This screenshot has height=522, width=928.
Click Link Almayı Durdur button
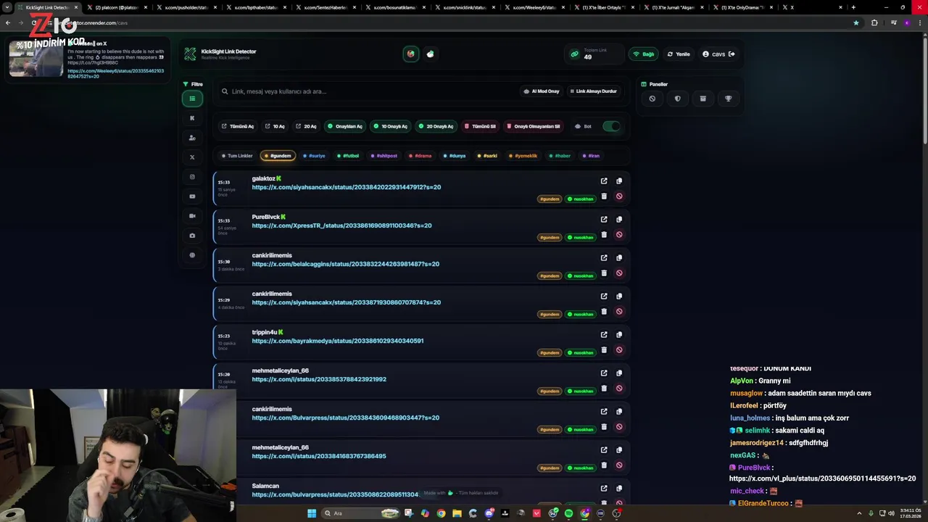(593, 91)
